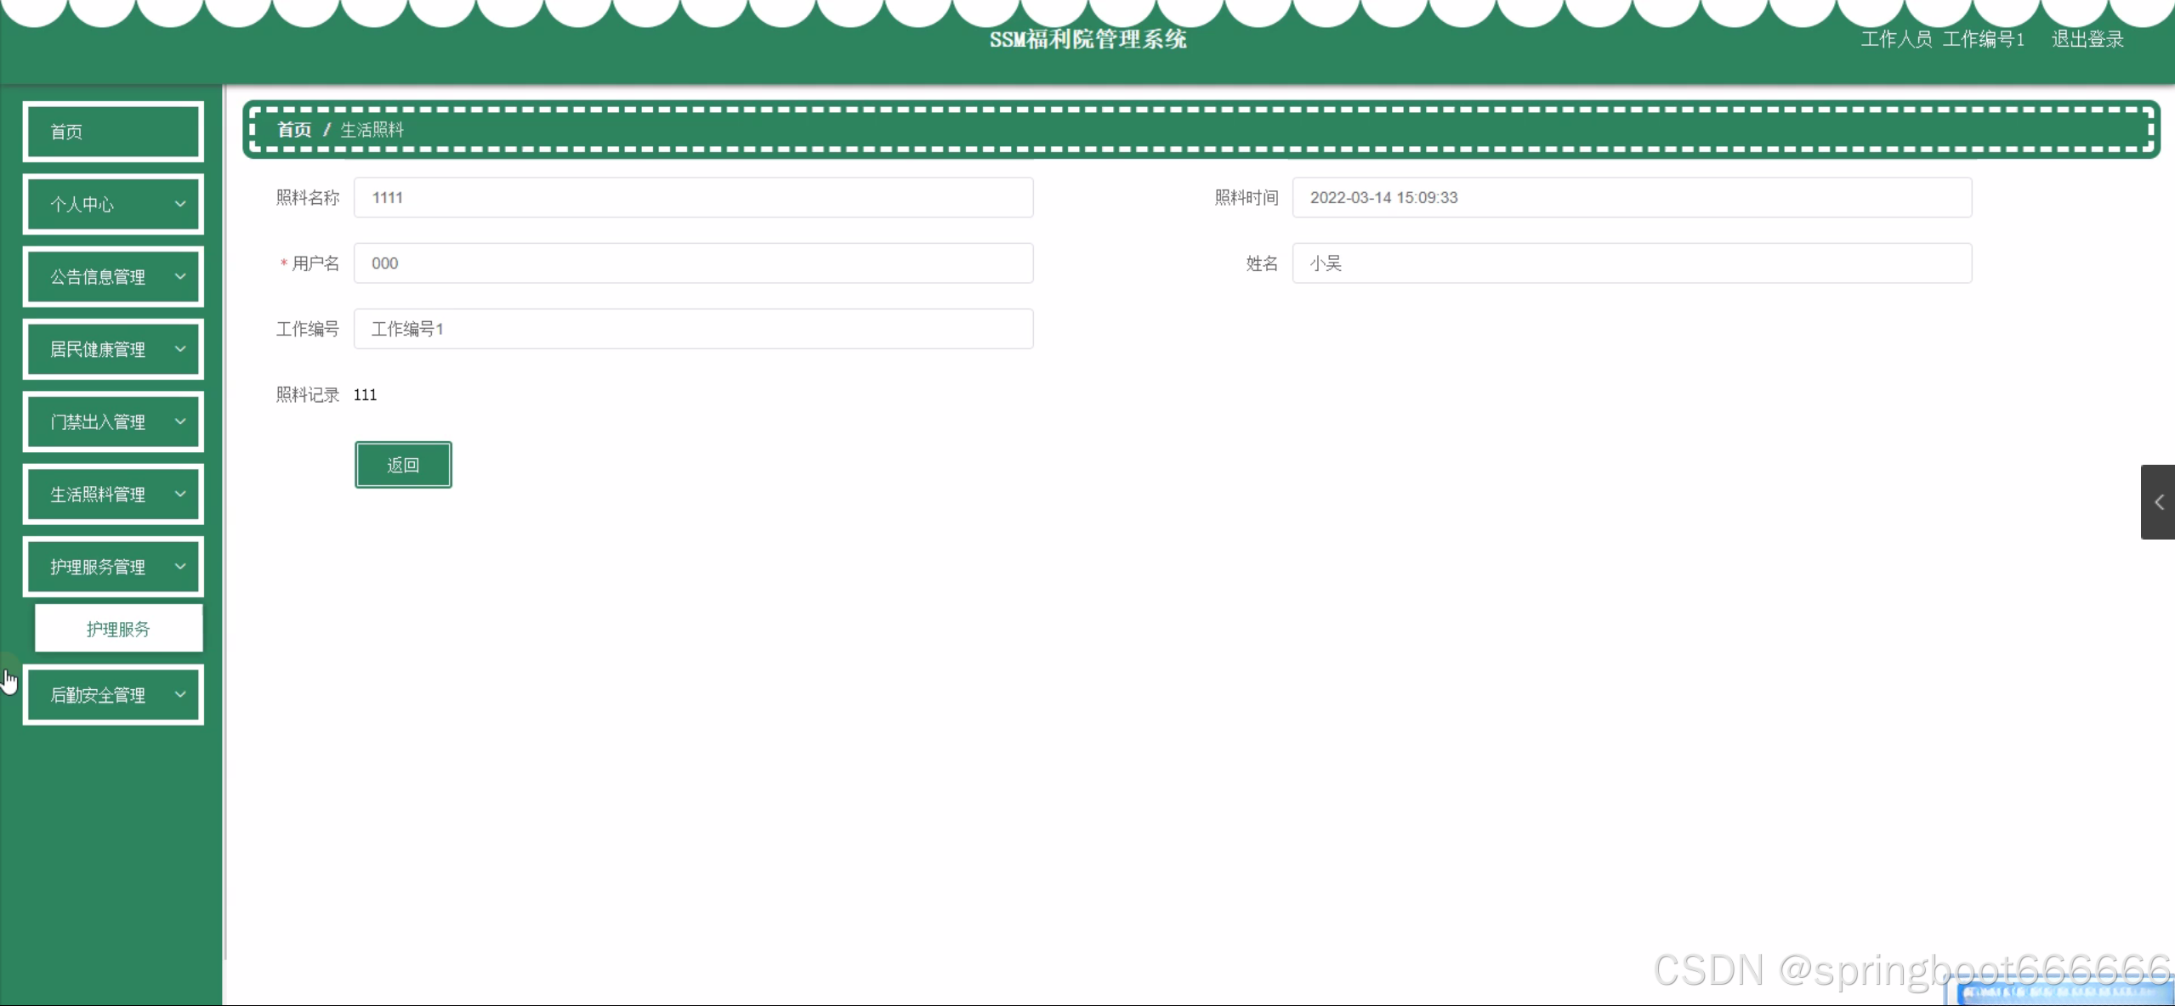Image resolution: width=2175 pixels, height=1006 pixels.
Task: Click the 照料名称 input field
Action: click(x=694, y=198)
